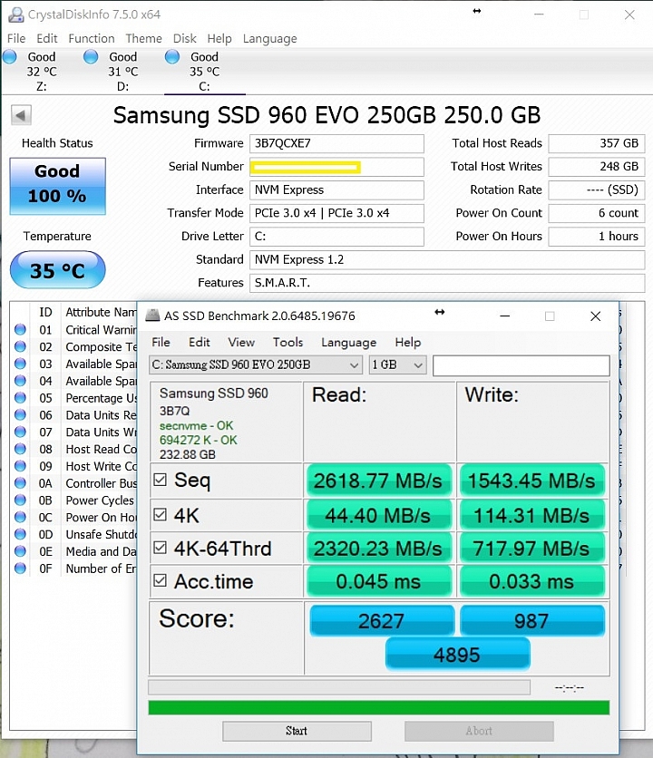Click the status dot for attribute 0C Power On Hours

[20, 517]
